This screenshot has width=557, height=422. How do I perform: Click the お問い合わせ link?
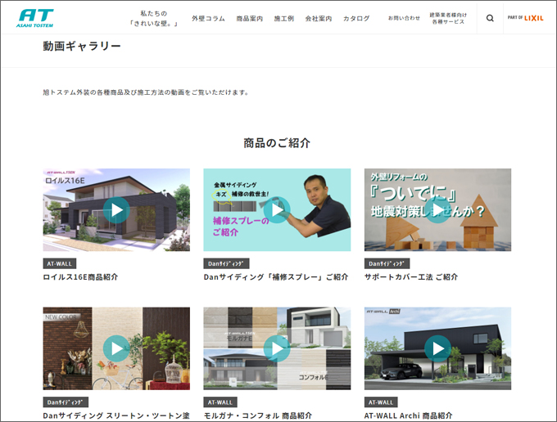point(404,18)
